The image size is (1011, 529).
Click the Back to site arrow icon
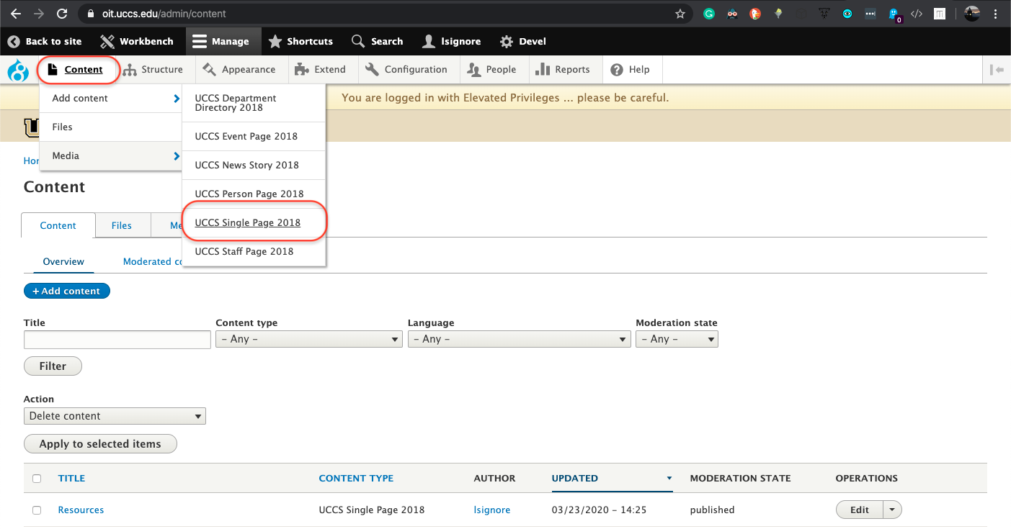coord(14,42)
